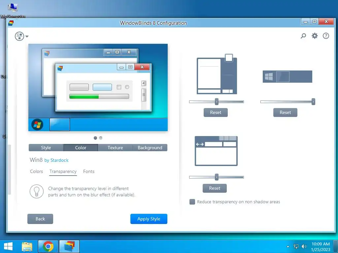Show hidden system tray icons
The height and width of the screenshot is (253, 338).
tap(288, 246)
